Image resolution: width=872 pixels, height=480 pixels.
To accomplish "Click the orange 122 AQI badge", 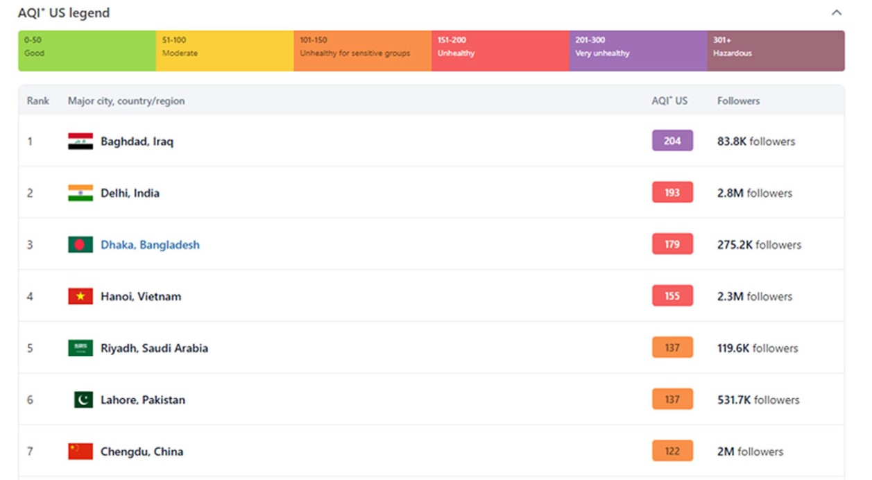I will (x=672, y=451).
